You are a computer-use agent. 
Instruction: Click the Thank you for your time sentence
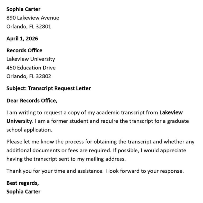pyautogui.click(x=55, y=171)
